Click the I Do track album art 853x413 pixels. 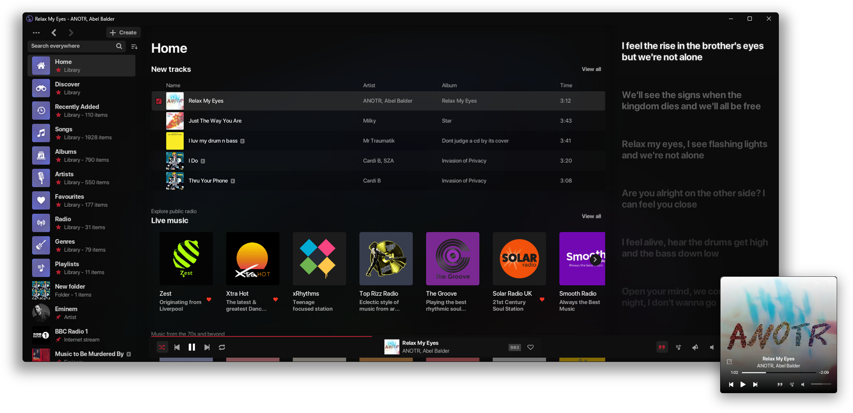pyautogui.click(x=175, y=161)
